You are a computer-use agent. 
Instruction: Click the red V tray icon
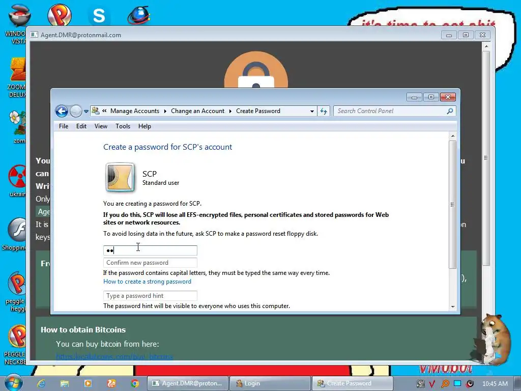432,384
